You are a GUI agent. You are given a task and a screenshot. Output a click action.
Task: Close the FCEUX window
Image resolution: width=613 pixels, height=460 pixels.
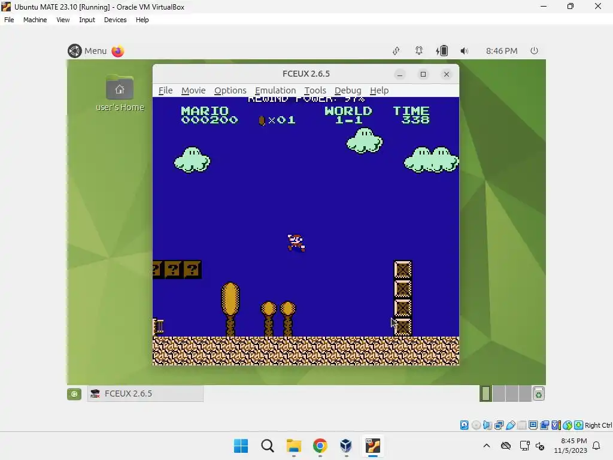click(447, 74)
